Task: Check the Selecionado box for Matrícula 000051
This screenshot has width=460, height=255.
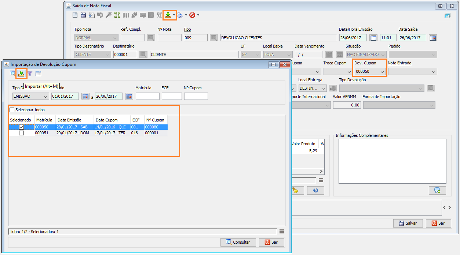Action: 21,133
